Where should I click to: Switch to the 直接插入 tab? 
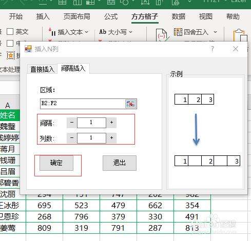[42, 69]
